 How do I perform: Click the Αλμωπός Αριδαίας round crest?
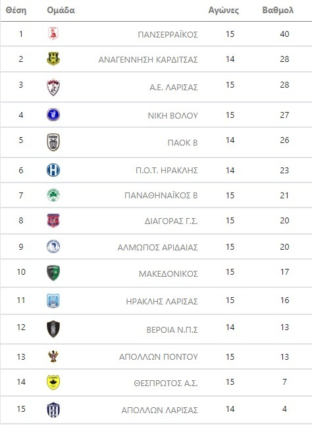[53, 246]
